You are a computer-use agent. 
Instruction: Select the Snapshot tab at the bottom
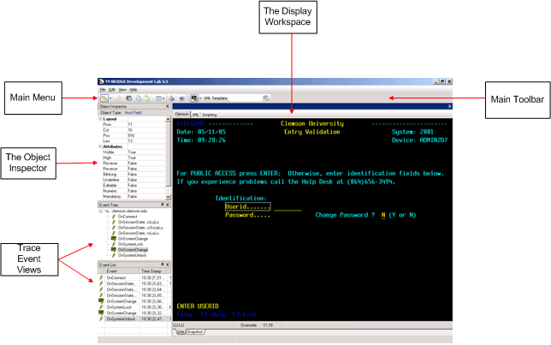tap(195, 331)
